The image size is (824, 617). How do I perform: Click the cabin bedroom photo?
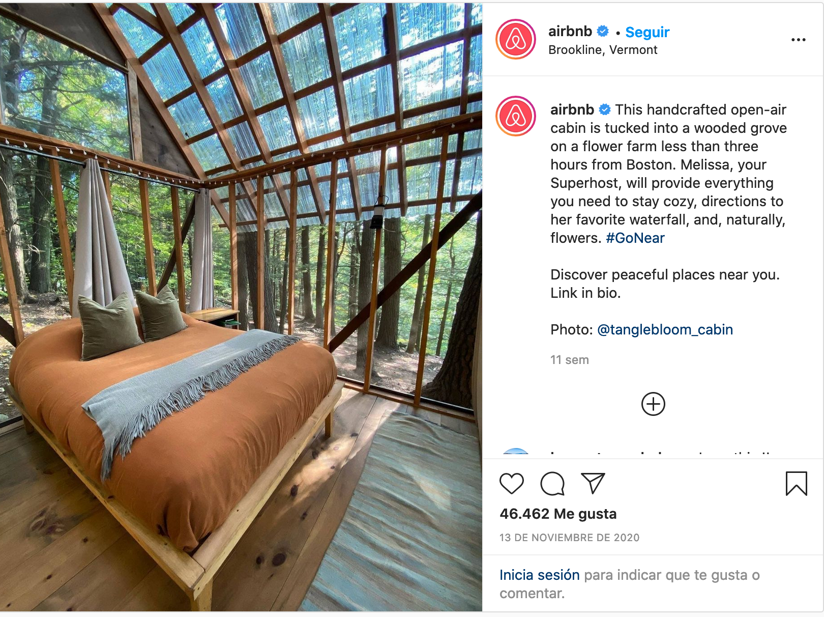[x=241, y=307]
